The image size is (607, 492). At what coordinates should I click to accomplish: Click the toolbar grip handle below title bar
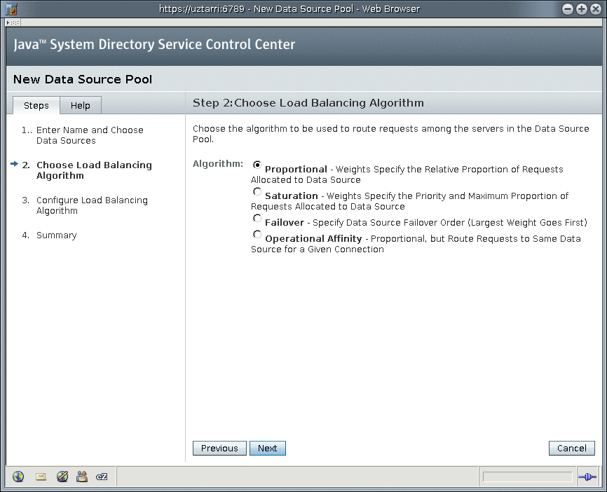point(13,22)
